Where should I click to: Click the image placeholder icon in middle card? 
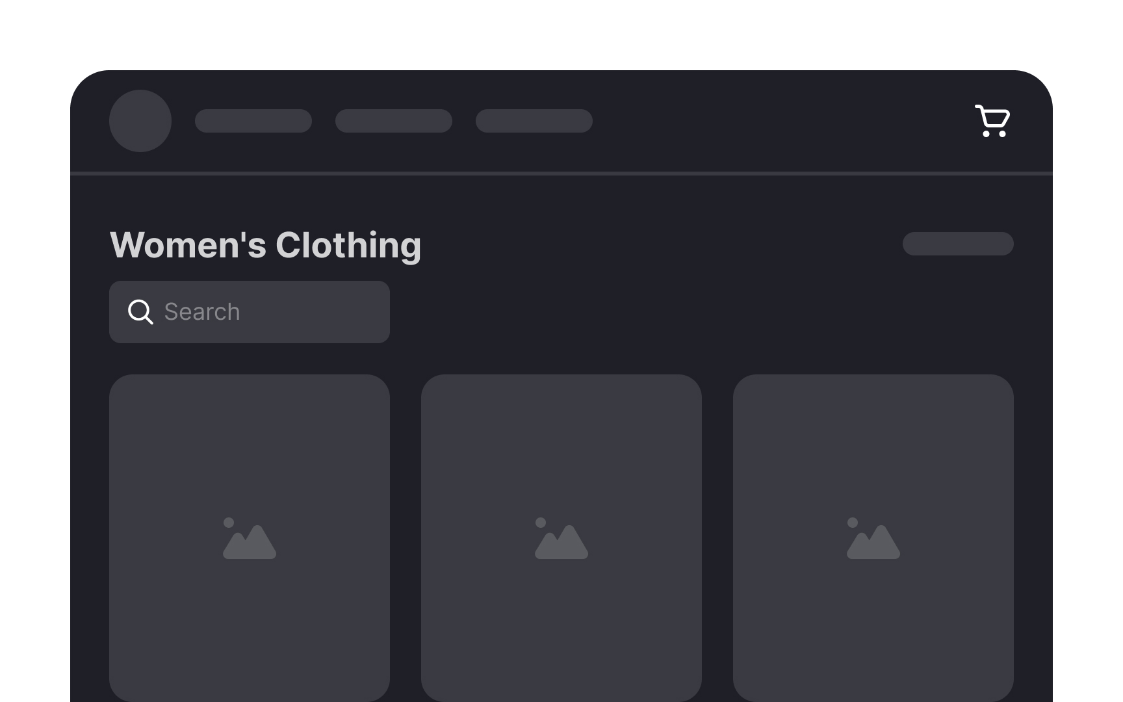click(x=561, y=538)
